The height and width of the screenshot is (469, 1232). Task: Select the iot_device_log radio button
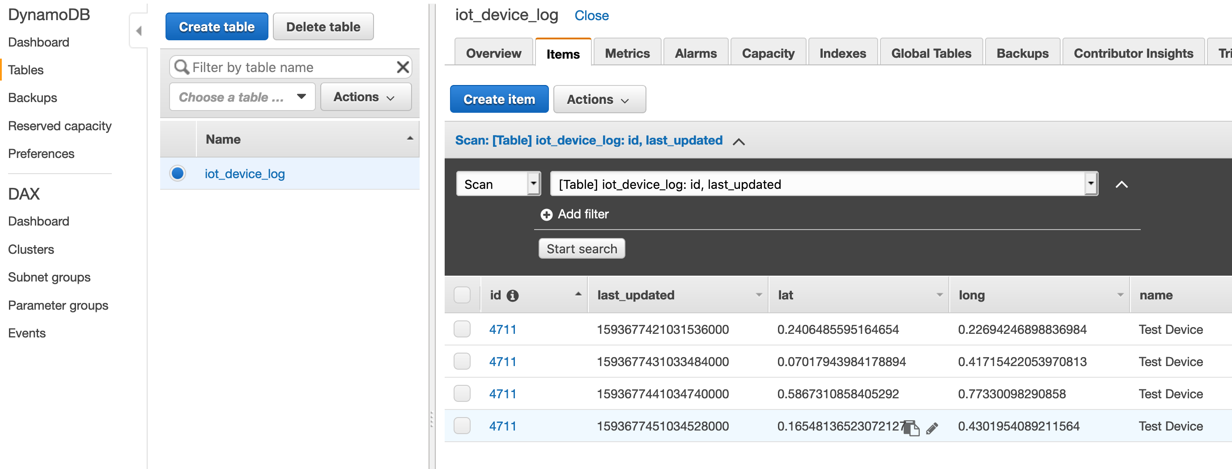(x=178, y=173)
